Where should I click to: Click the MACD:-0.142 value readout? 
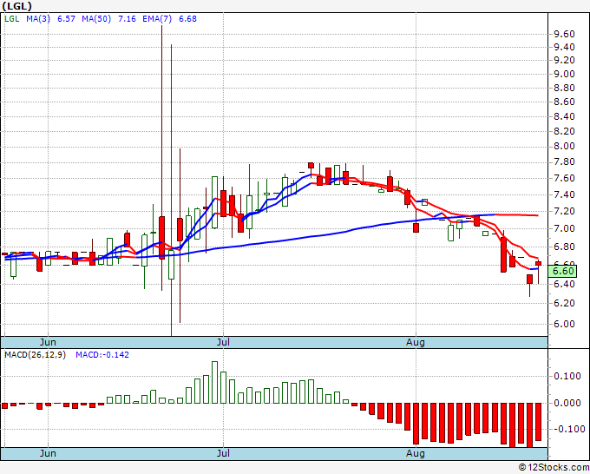(100, 354)
